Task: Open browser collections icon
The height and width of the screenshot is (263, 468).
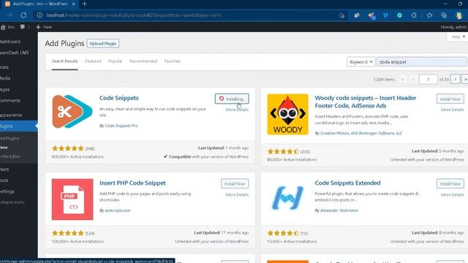Action: (x=444, y=15)
